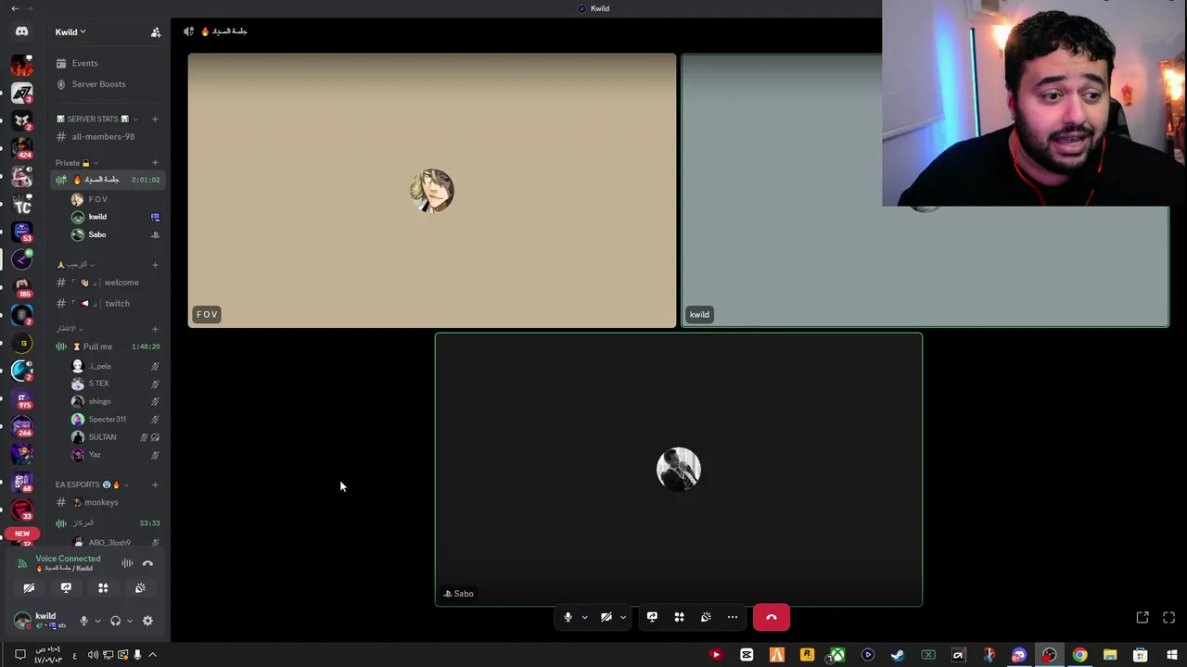Toggle noise suppression in voice panel
This screenshot has height=667, width=1187.
coord(127,563)
